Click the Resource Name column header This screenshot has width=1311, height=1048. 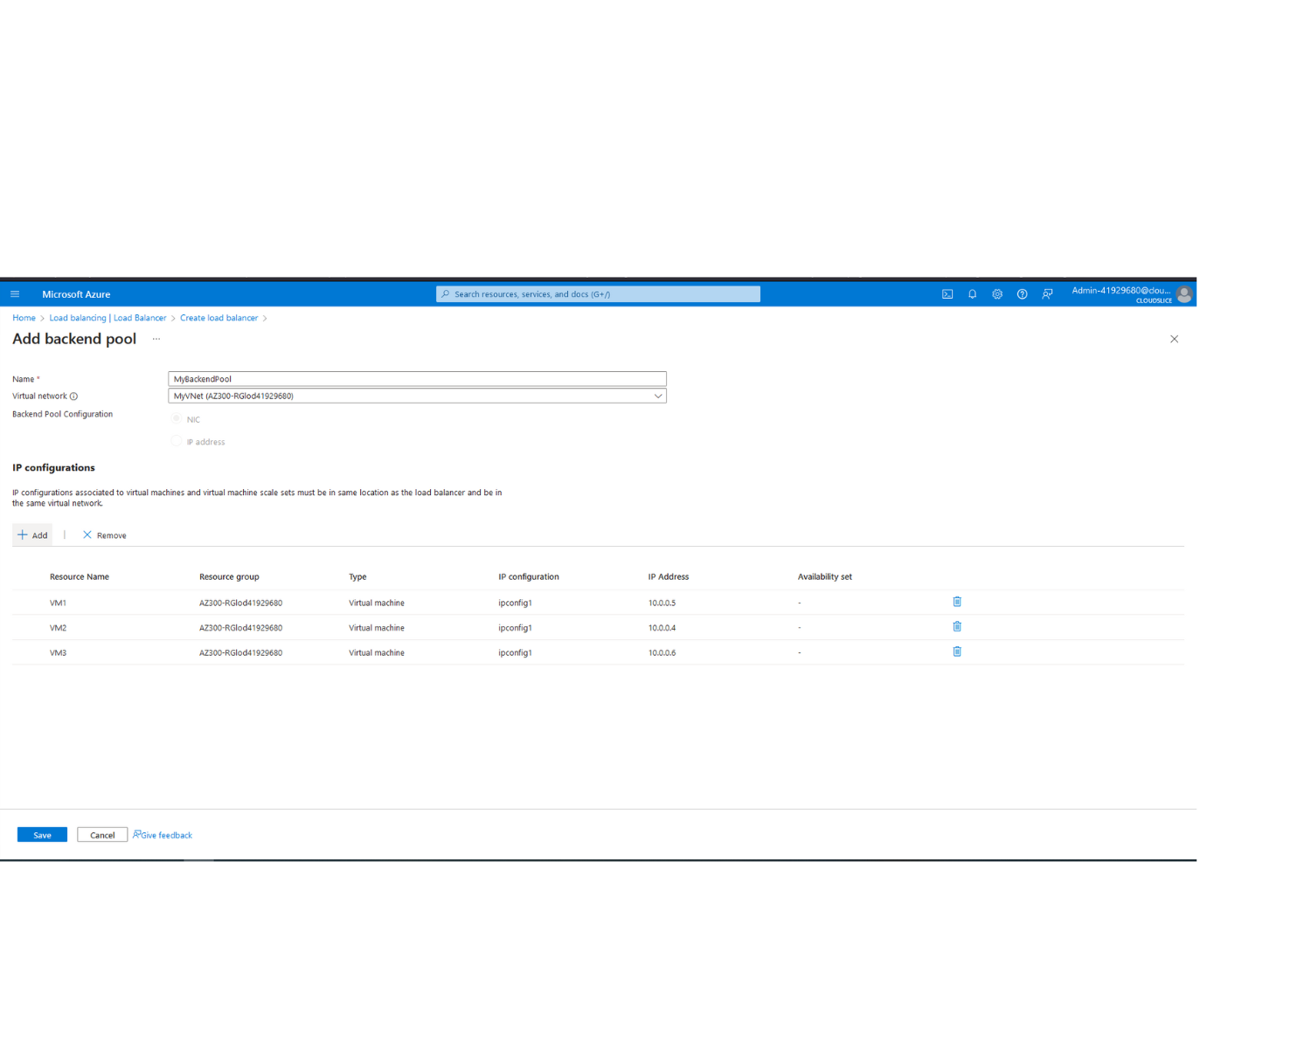[x=80, y=576]
